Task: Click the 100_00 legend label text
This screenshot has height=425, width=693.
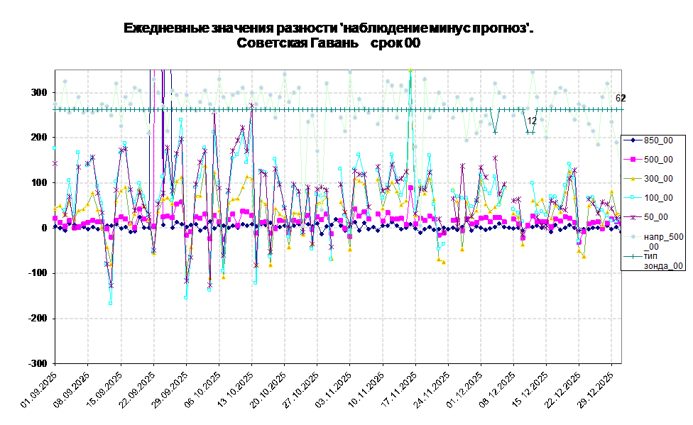Action: pos(658,198)
